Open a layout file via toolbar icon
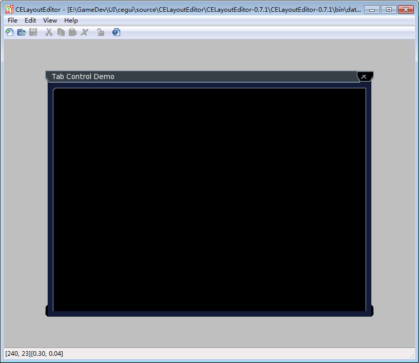The height and width of the screenshot is (363, 419). point(22,32)
